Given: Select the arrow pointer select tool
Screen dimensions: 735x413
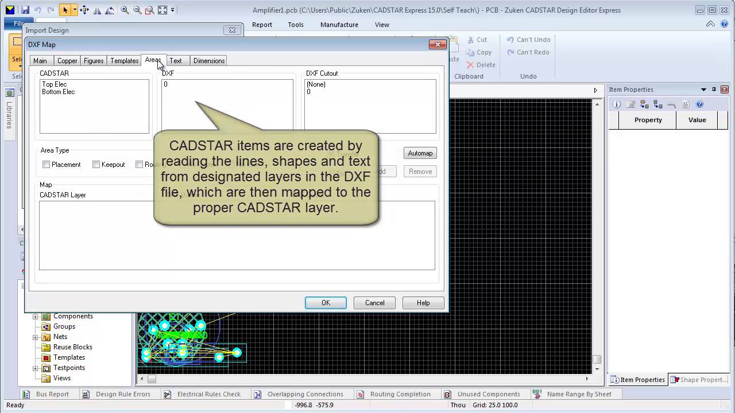Looking at the screenshot, I should point(65,10).
